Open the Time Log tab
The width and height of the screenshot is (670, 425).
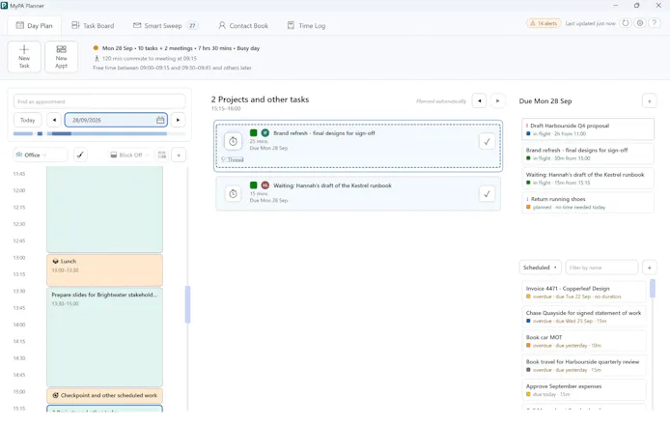pos(306,26)
